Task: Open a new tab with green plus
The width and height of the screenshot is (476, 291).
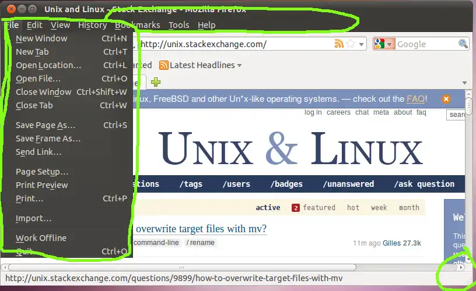Action: [156, 82]
